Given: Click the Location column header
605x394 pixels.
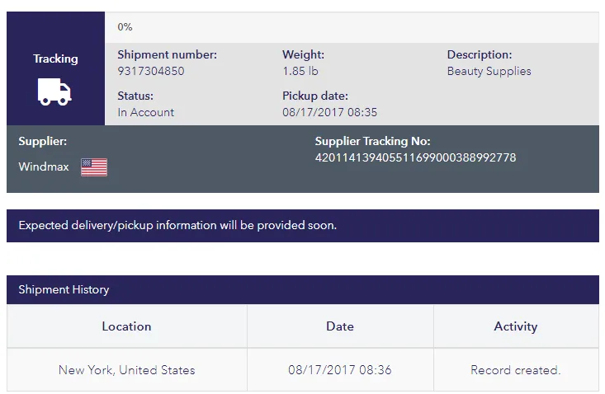Looking at the screenshot, I should point(127,326).
